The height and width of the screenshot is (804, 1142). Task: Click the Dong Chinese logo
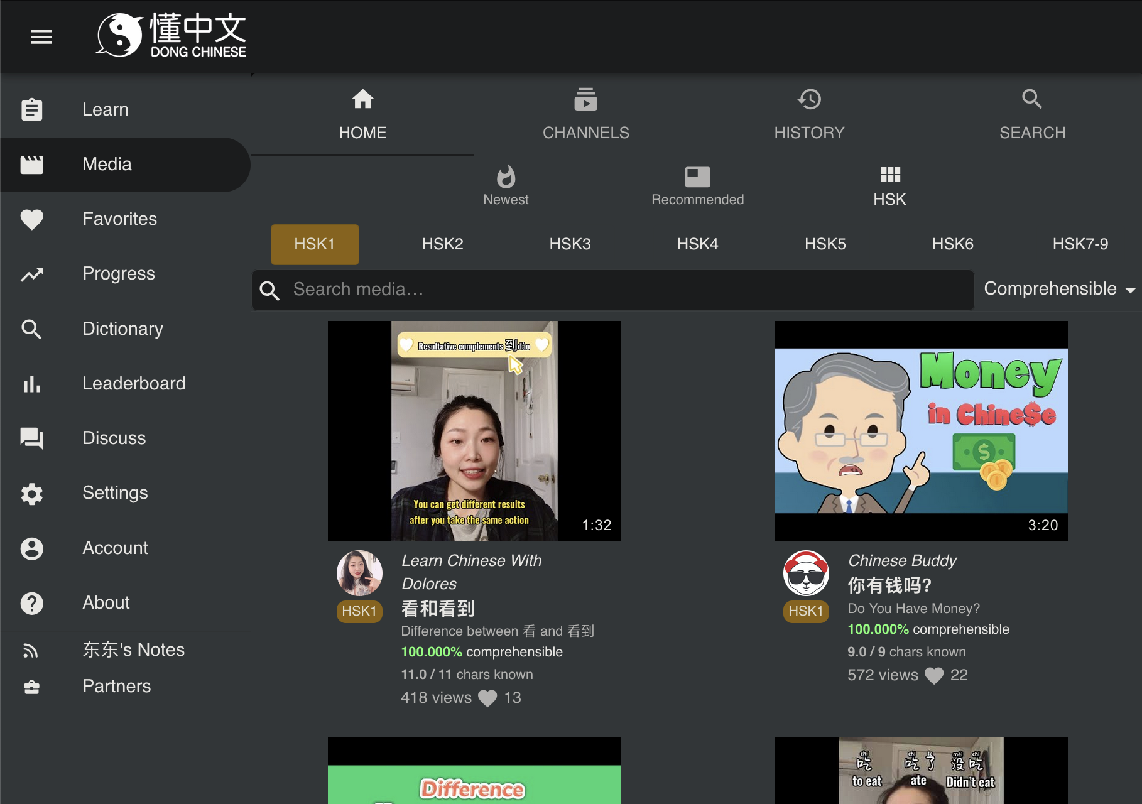171,36
